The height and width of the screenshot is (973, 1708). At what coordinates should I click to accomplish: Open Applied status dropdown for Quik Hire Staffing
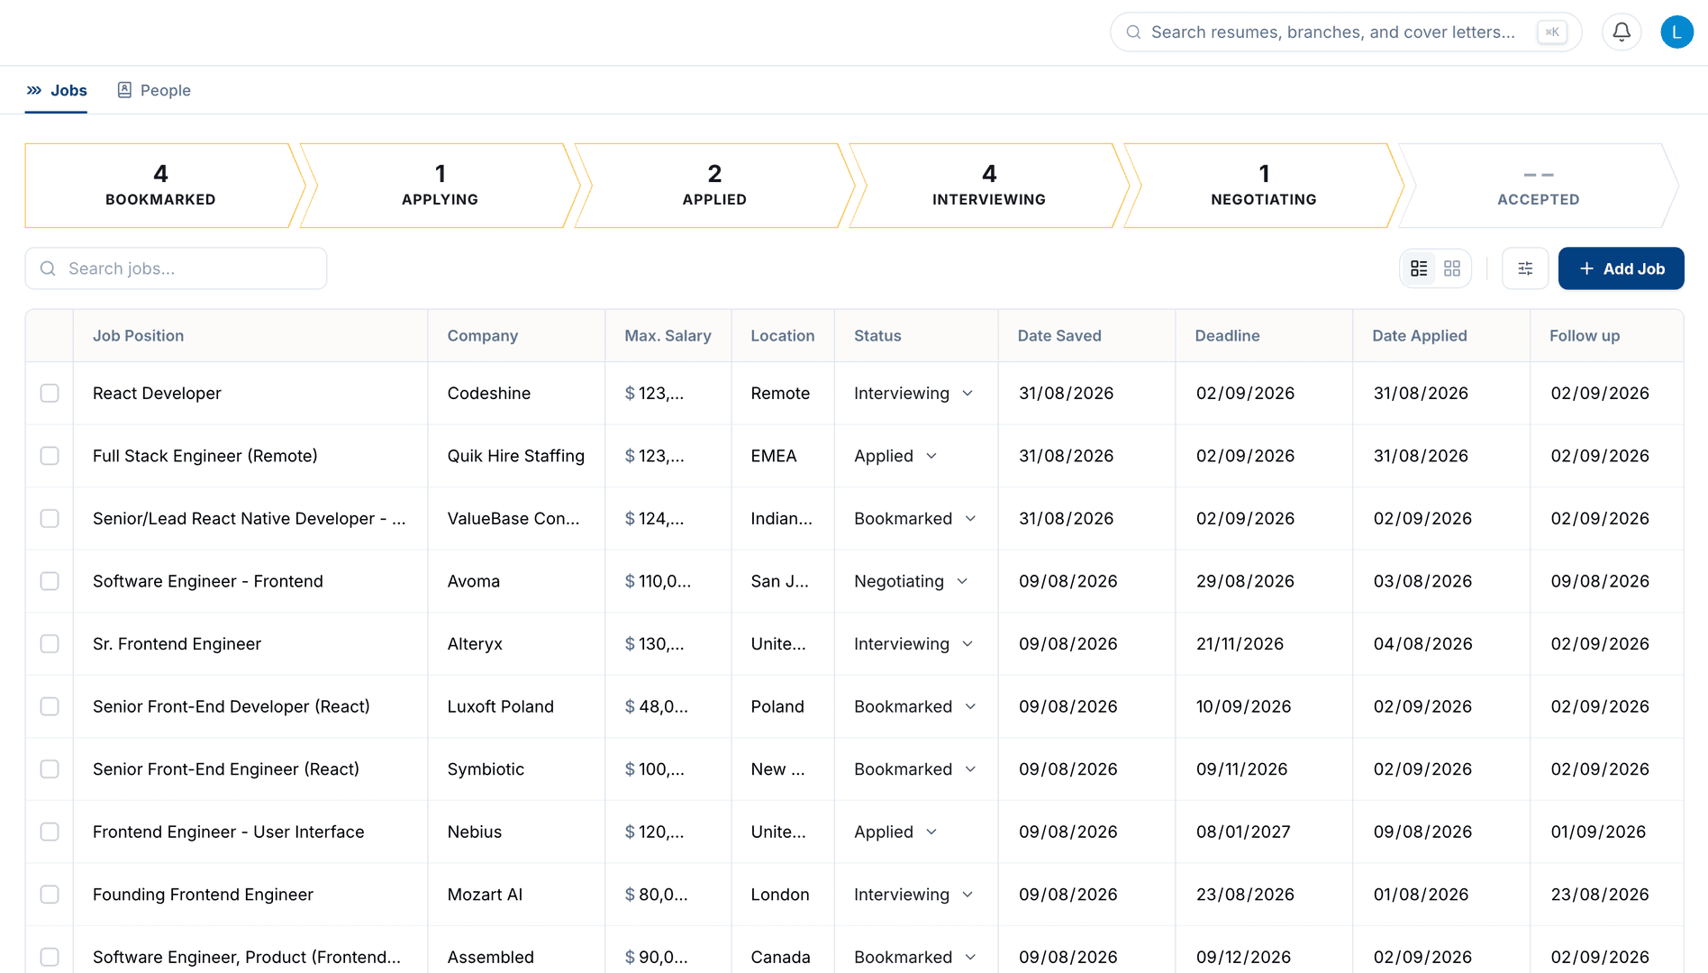pos(895,456)
